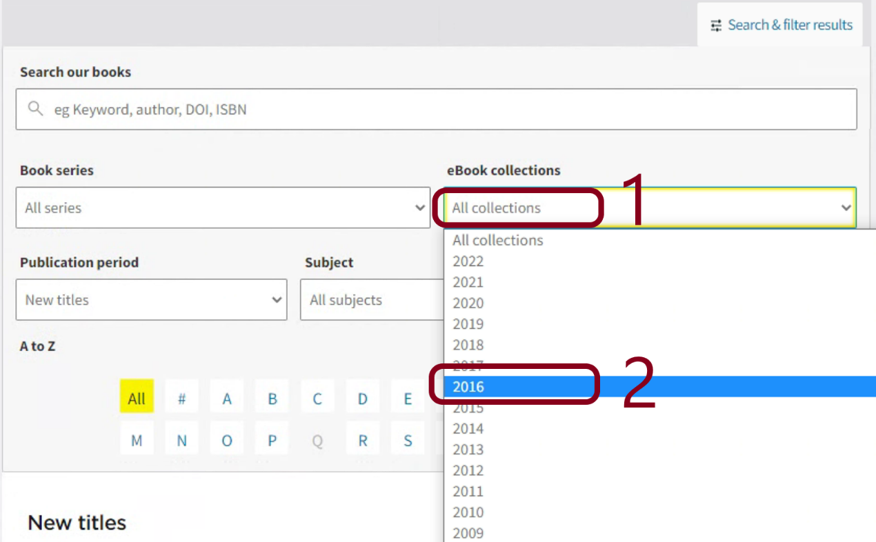The height and width of the screenshot is (542, 876).
Task: Click the Search & filter results icon
Action: click(716, 26)
